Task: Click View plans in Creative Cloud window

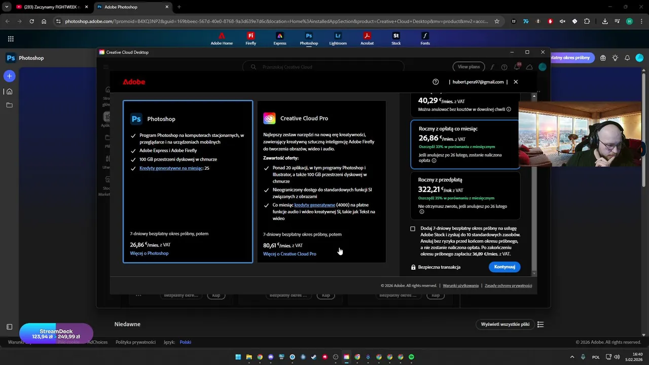Action: (x=468, y=67)
